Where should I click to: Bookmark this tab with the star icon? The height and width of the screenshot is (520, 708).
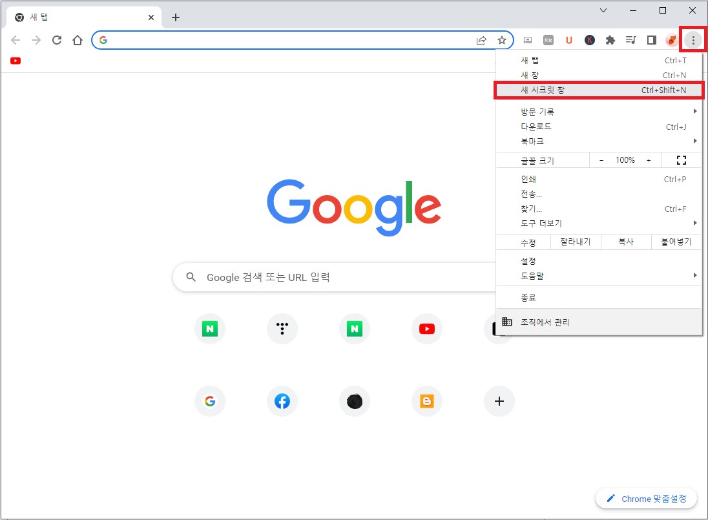point(502,40)
